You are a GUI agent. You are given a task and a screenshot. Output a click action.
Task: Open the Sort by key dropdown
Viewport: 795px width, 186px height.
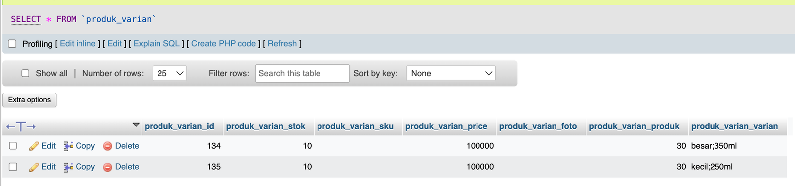coord(451,73)
